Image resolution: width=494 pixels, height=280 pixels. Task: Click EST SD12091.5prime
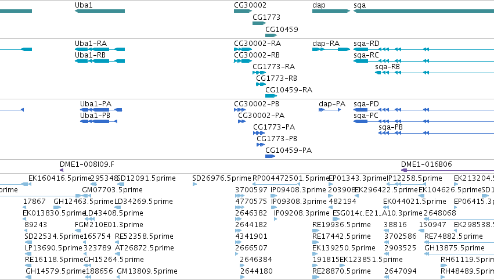tap(146, 178)
